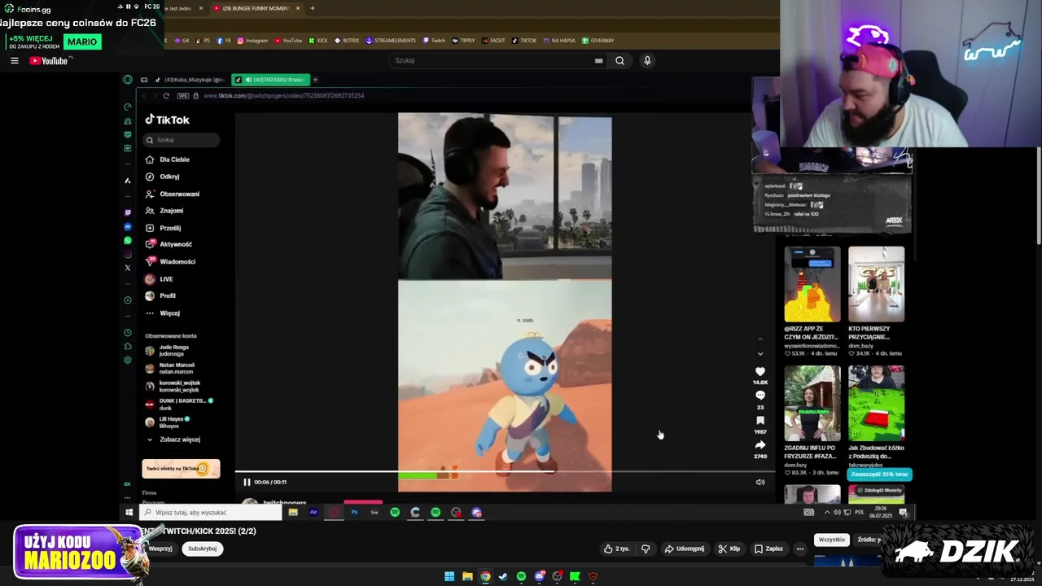The image size is (1042, 586).
Task: Go to the next TikTok video with the down chevron
Action: click(x=760, y=354)
